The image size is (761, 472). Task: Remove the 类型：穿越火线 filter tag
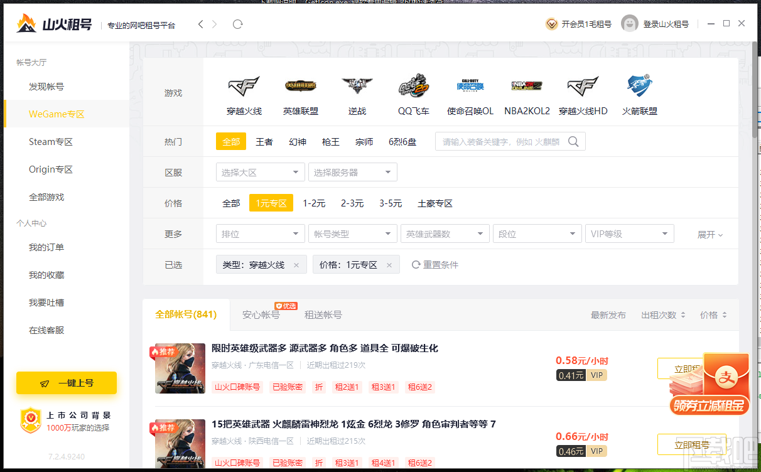click(x=296, y=265)
